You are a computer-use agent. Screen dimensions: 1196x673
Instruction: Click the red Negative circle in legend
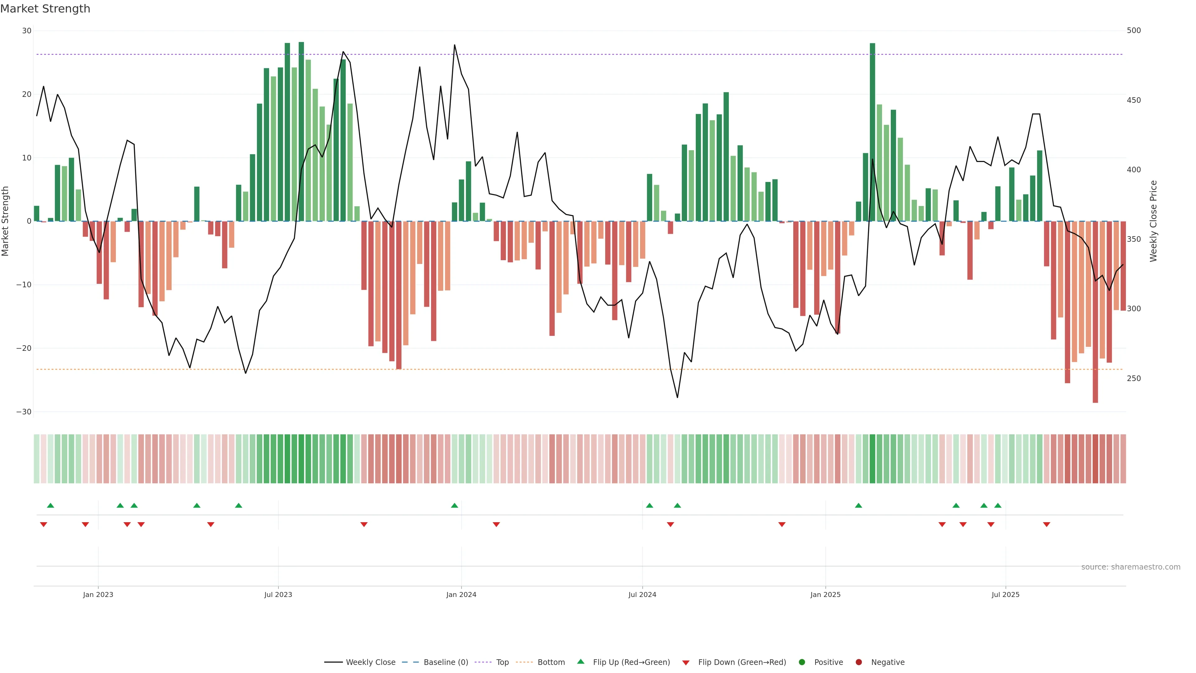(x=858, y=662)
